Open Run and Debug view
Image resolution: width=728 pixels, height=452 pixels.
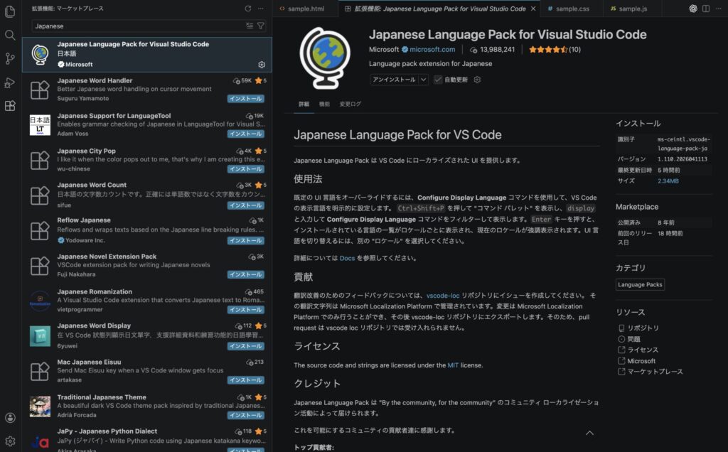pos(10,82)
